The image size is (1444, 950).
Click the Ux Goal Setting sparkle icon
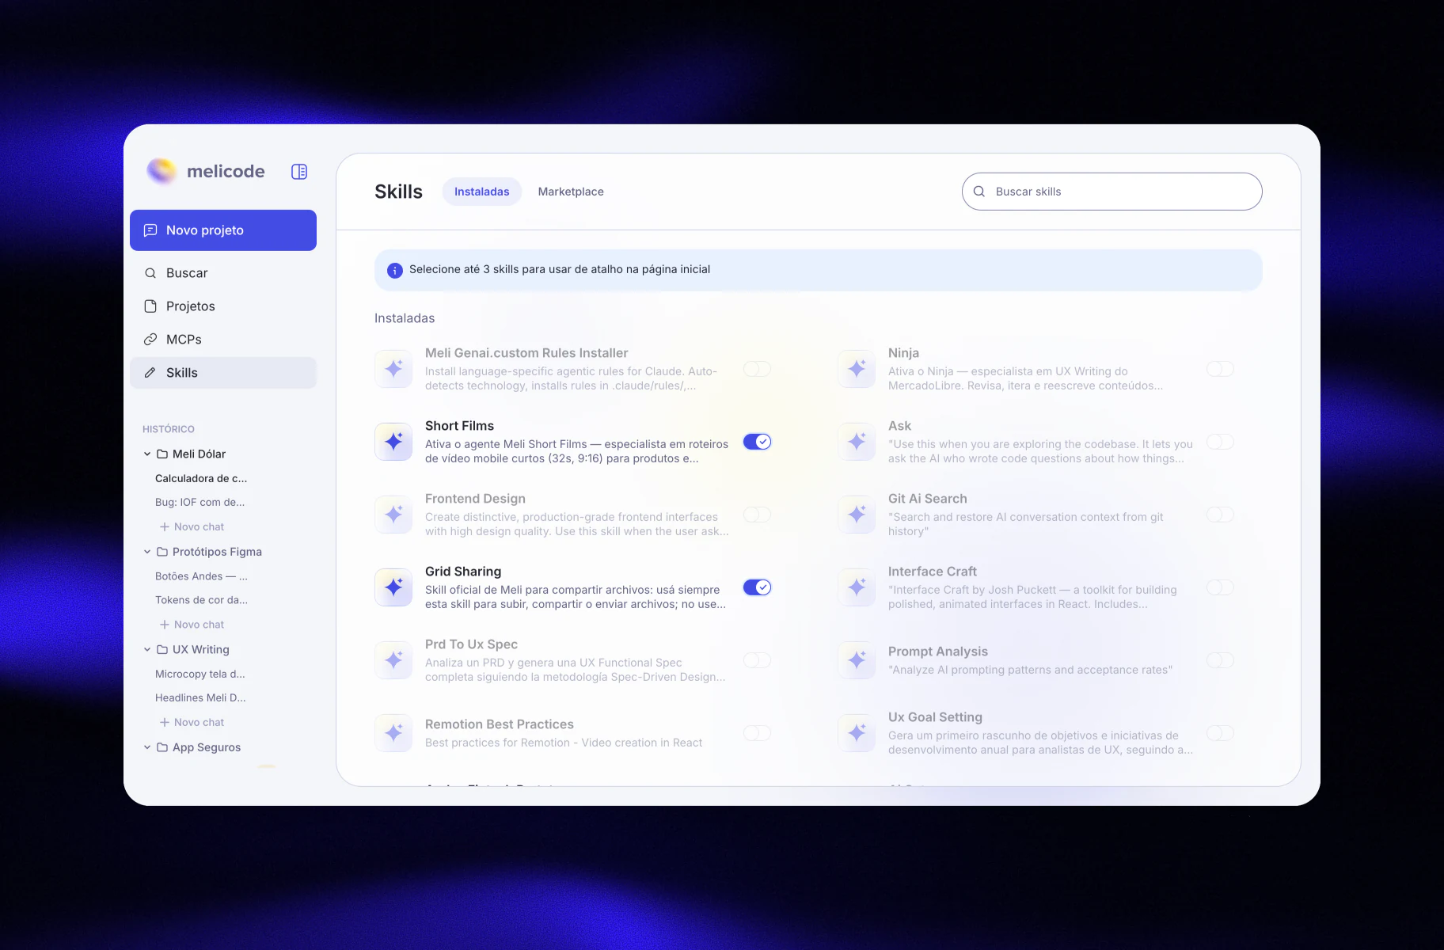[857, 733]
